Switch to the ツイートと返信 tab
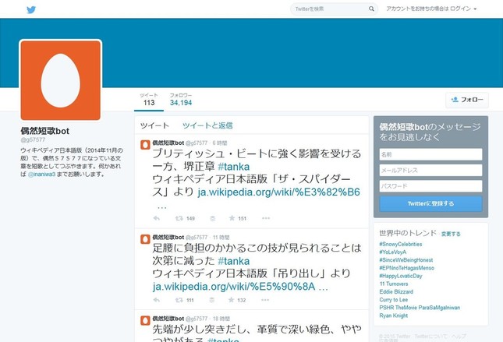The height and width of the screenshot is (342, 503). click(x=207, y=125)
